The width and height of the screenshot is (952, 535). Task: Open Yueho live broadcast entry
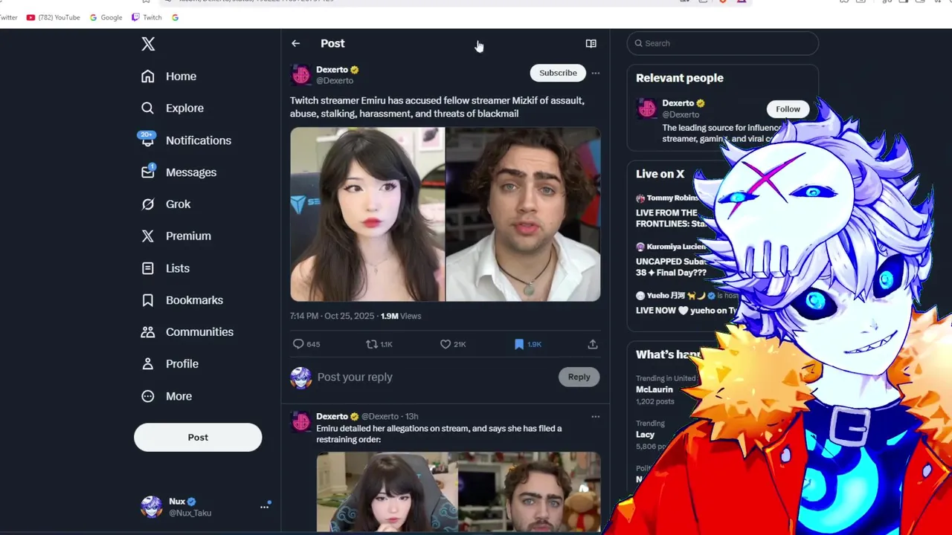(684, 303)
